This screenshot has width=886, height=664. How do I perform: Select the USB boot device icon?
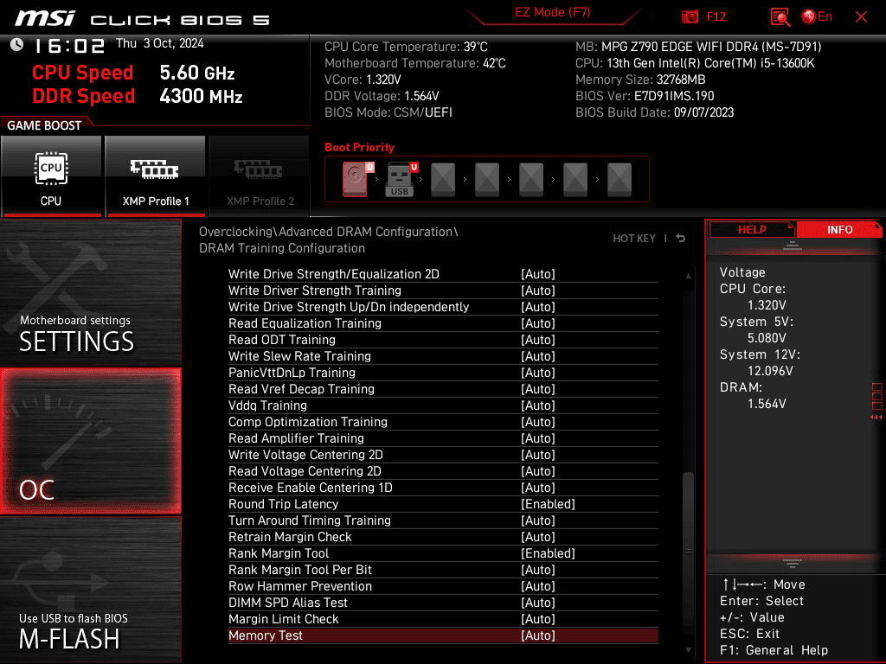[400, 179]
